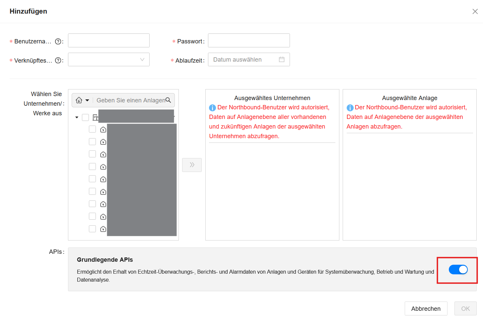Click the help icon next to Benutzername

pyautogui.click(x=58, y=41)
